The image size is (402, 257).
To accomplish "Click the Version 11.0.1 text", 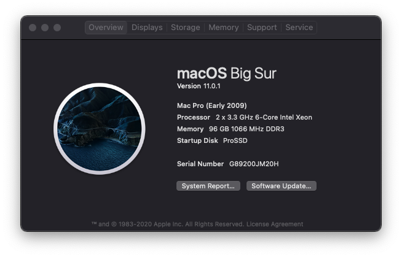I will click(199, 86).
